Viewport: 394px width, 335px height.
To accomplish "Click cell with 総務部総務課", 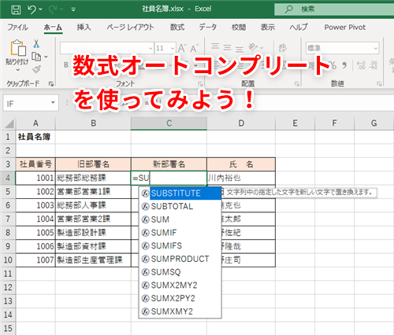I will click(93, 178).
